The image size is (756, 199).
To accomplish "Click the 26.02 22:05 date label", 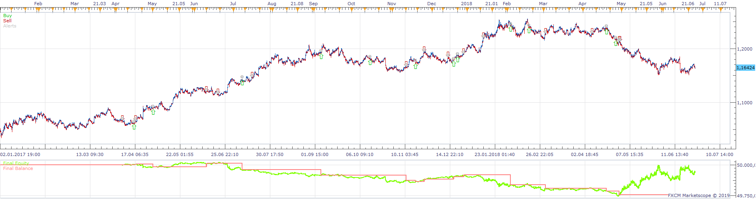I will (540, 154).
